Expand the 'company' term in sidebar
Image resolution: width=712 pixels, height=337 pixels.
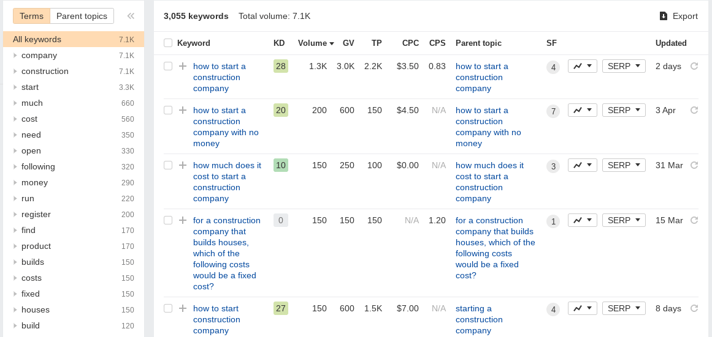(15, 55)
